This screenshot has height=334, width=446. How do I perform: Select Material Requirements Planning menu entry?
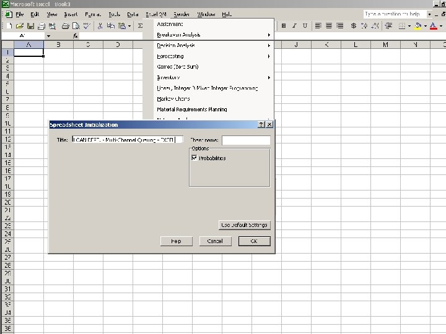[191, 109]
